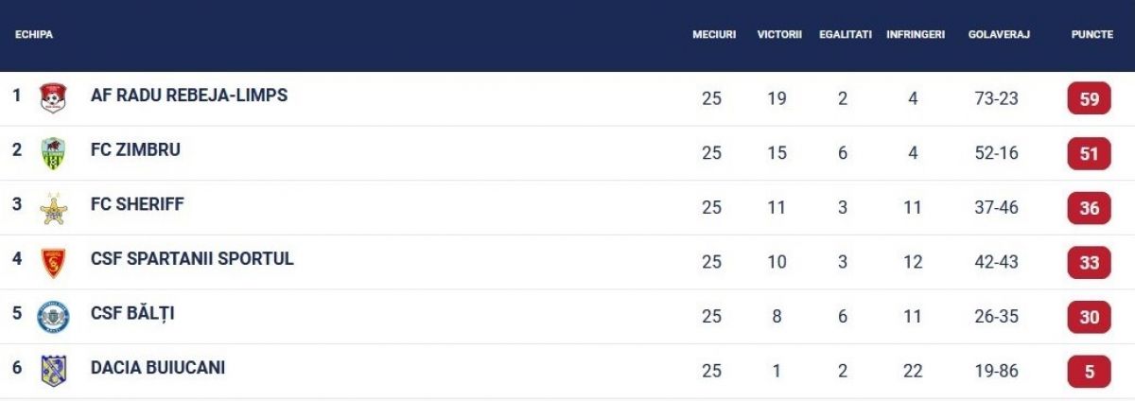The width and height of the screenshot is (1135, 401).
Task: Open the AF RADU REBEJA-LIMPS team link
Action: coord(189,96)
